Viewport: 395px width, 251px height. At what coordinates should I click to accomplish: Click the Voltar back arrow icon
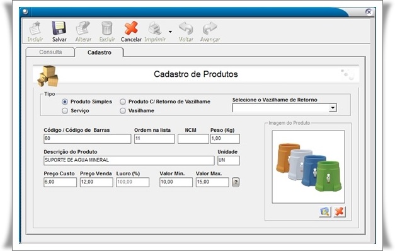tap(186, 28)
